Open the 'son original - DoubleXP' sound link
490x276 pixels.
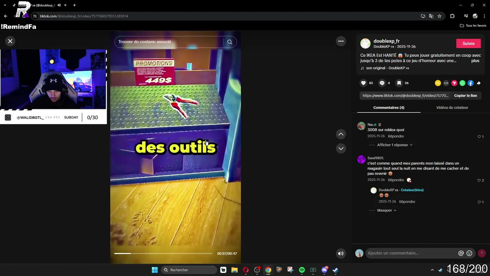(x=385, y=68)
